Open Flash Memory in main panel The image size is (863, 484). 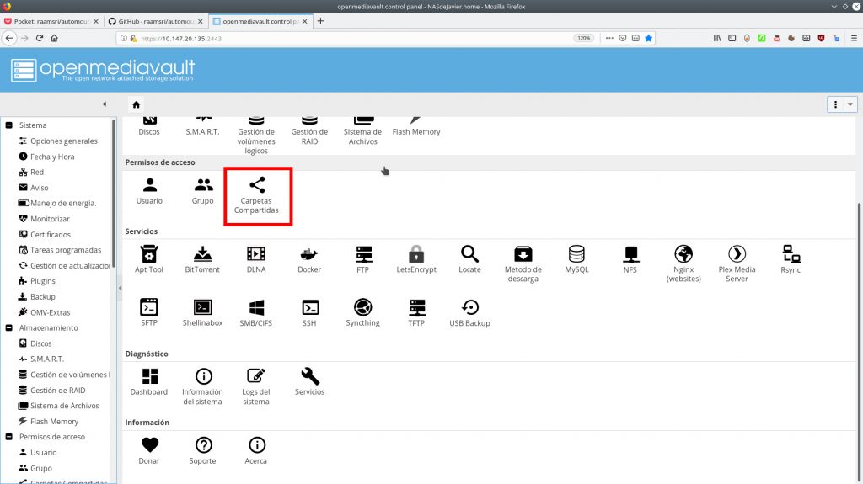416,127
